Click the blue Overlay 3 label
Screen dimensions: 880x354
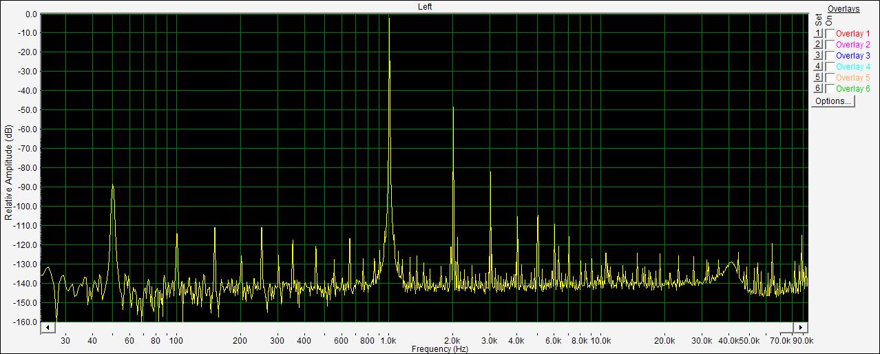(x=852, y=56)
